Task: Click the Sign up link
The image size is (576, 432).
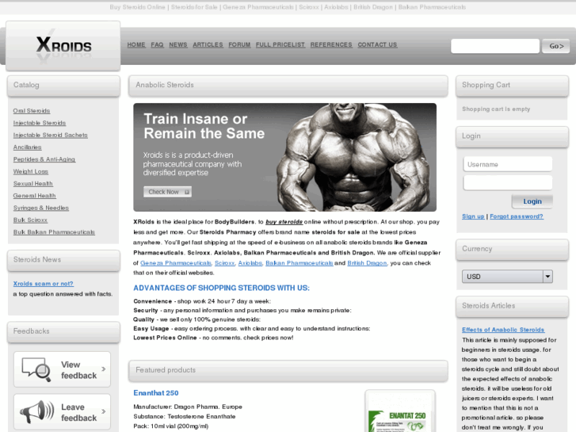Action: [x=473, y=216]
